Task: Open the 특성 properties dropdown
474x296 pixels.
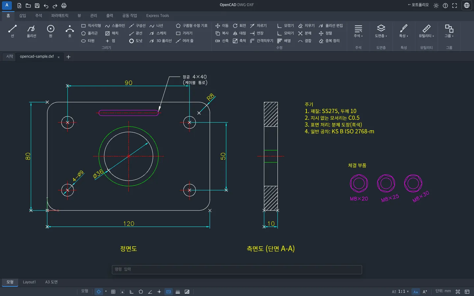Action: point(404,32)
